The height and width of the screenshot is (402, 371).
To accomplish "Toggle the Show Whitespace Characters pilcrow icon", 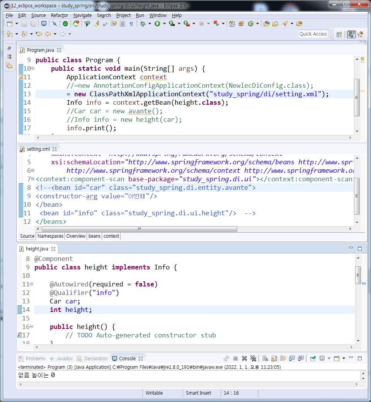I will coord(131,24).
